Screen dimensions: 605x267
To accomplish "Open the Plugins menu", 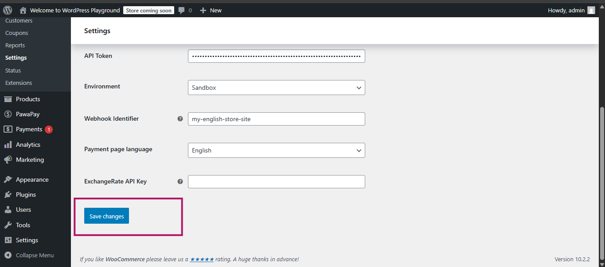I will [26, 195].
